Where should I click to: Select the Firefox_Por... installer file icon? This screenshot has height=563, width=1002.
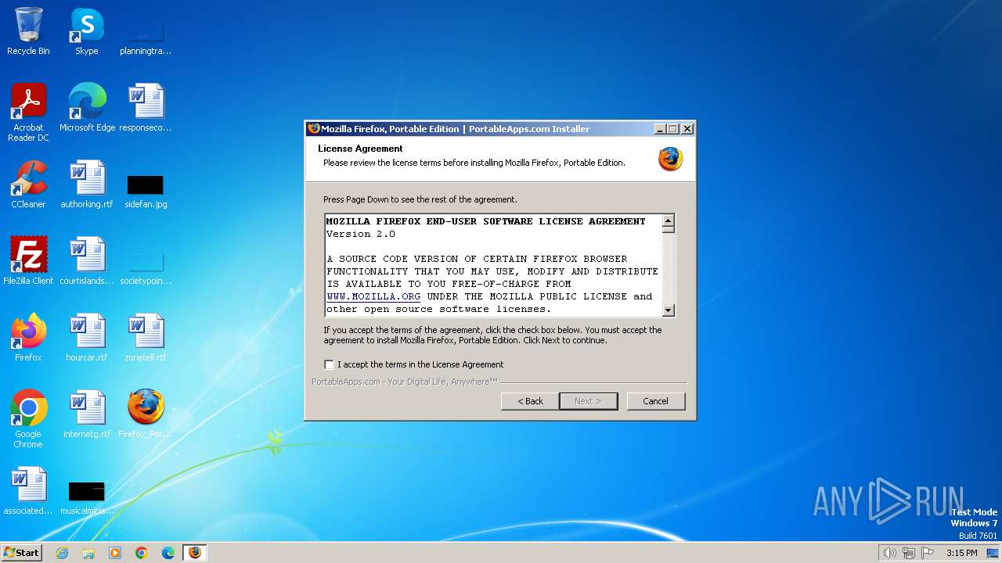(x=146, y=414)
